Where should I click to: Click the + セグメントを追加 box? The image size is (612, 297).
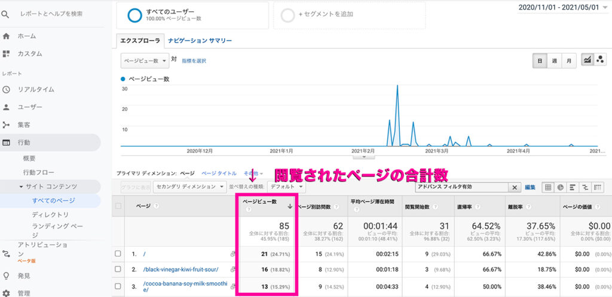click(349, 15)
